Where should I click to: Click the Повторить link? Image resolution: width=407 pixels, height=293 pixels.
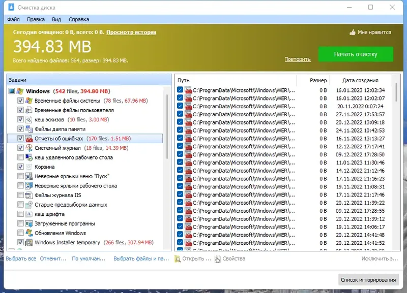[298, 59]
